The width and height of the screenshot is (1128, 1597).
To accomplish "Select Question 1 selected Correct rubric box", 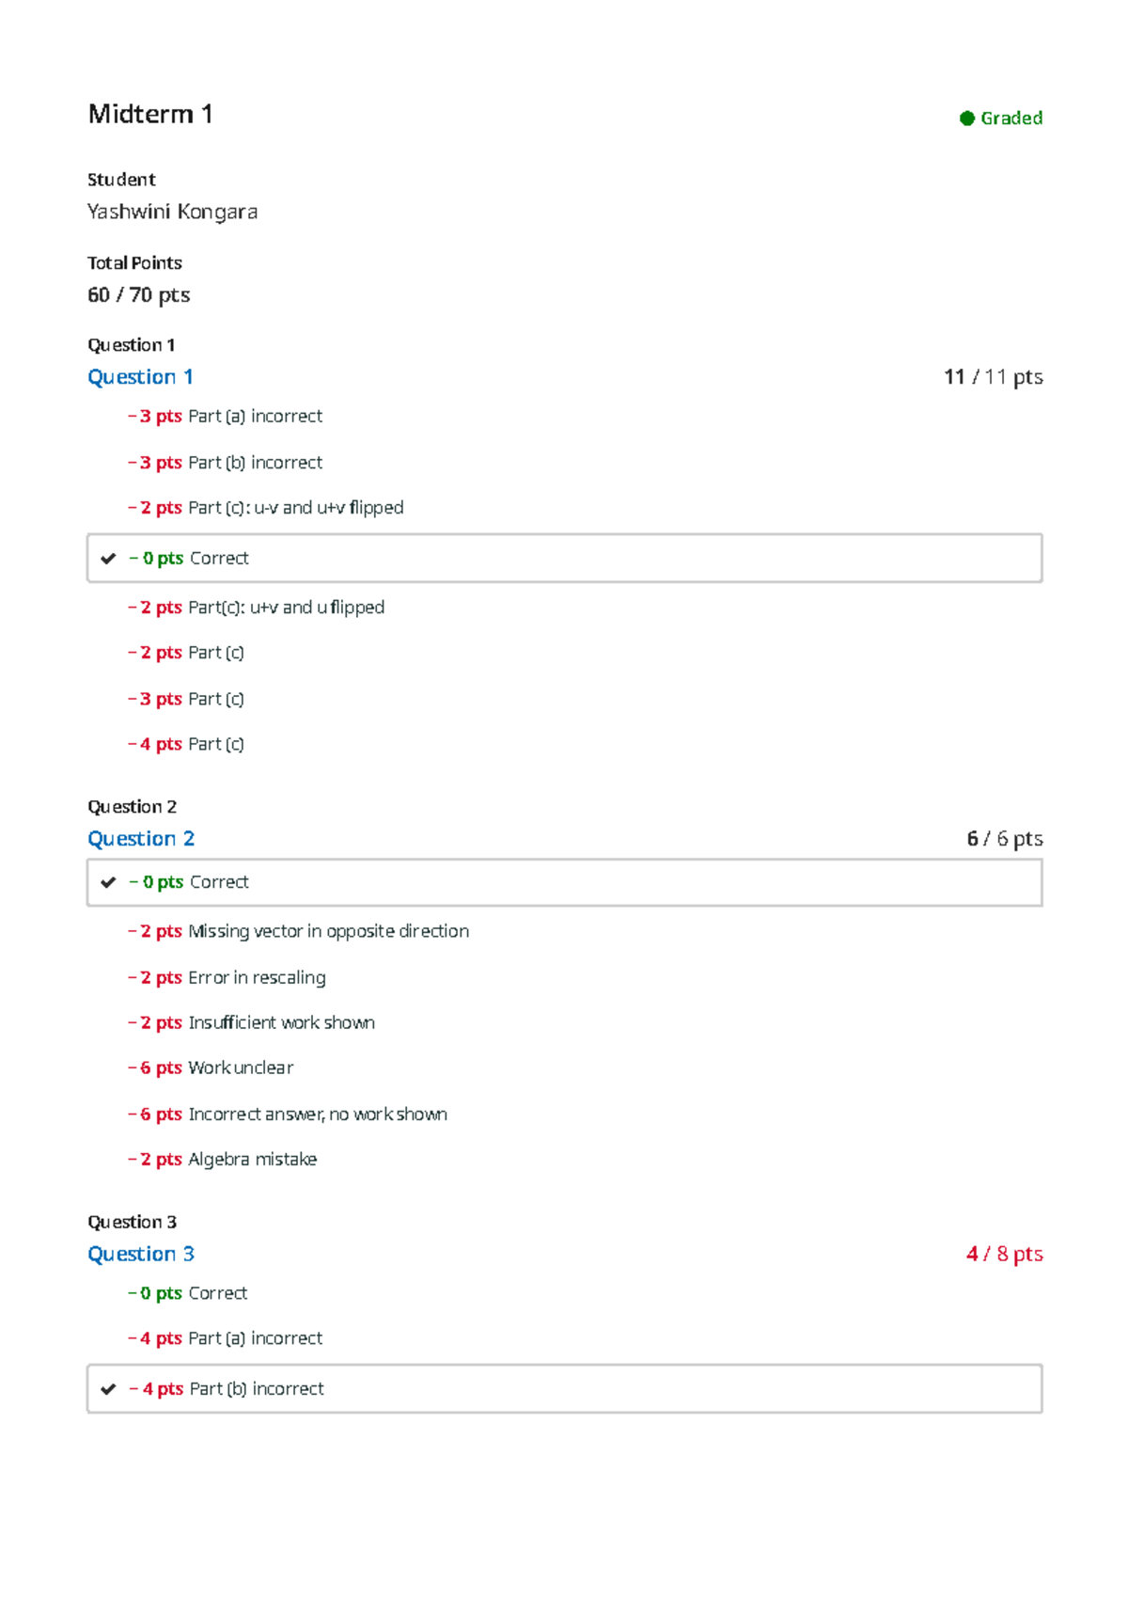I will 564,559.
